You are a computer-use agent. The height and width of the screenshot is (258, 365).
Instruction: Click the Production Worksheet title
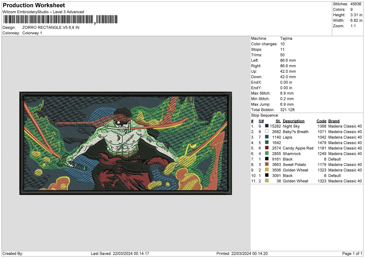34,5
